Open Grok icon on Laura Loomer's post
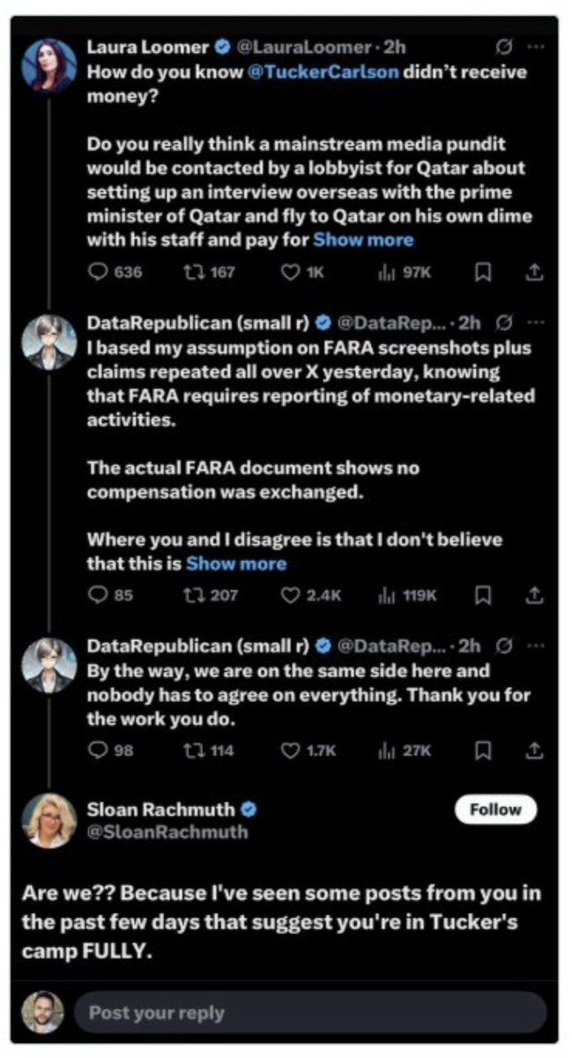Image resolution: width=572 pixels, height=1058 pixels. tap(502, 47)
